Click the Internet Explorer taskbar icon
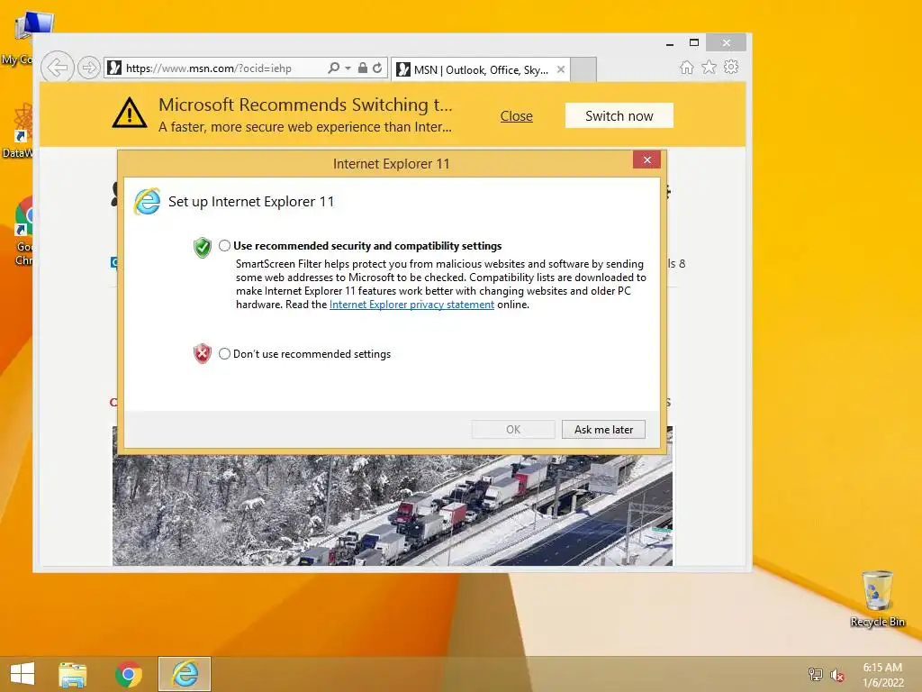Image resolution: width=922 pixels, height=692 pixels. click(185, 674)
